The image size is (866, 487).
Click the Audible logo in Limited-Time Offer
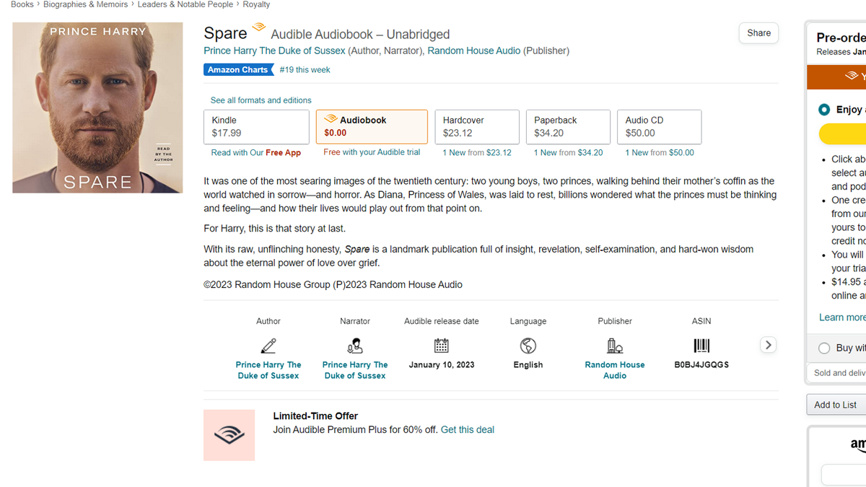click(229, 435)
